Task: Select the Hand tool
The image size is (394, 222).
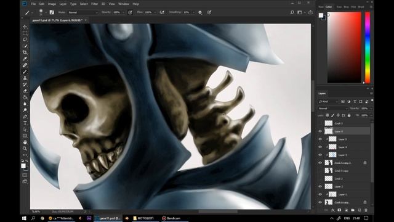Action: point(25,142)
